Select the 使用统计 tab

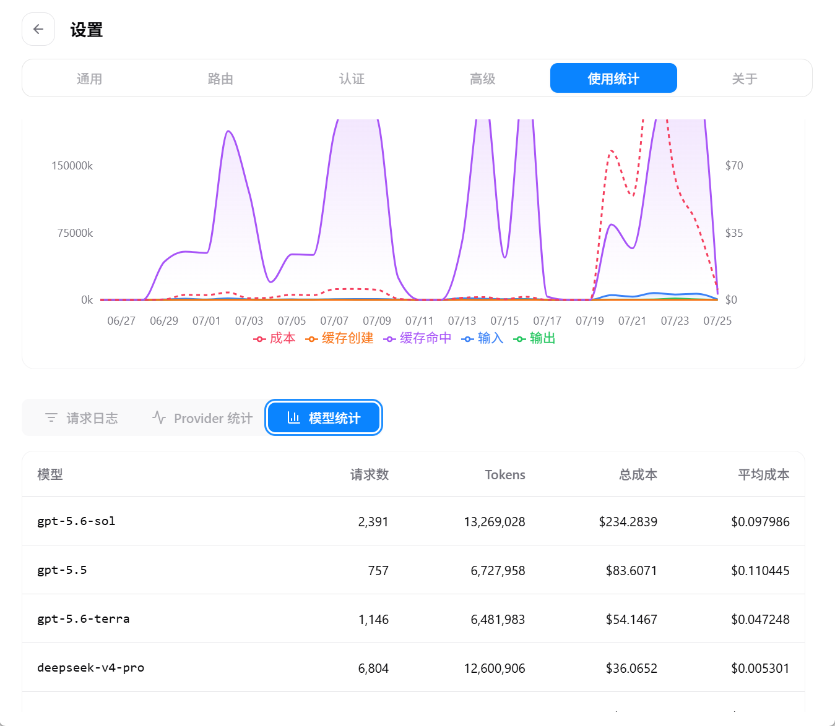[613, 79]
